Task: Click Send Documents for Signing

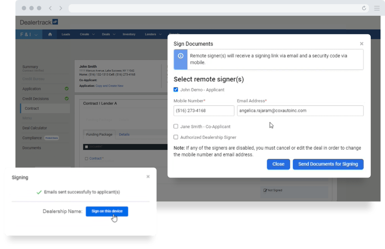Action: click(x=328, y=164)
